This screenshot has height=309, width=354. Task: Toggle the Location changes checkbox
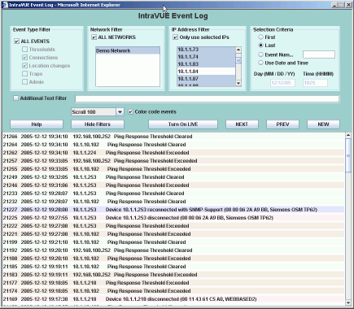[x=24, y=66]
